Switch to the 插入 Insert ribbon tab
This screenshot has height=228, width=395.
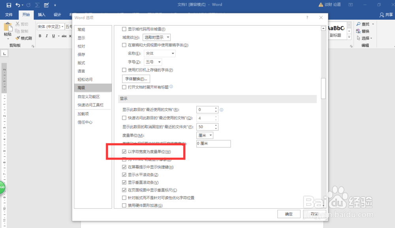tap(41, 15)
